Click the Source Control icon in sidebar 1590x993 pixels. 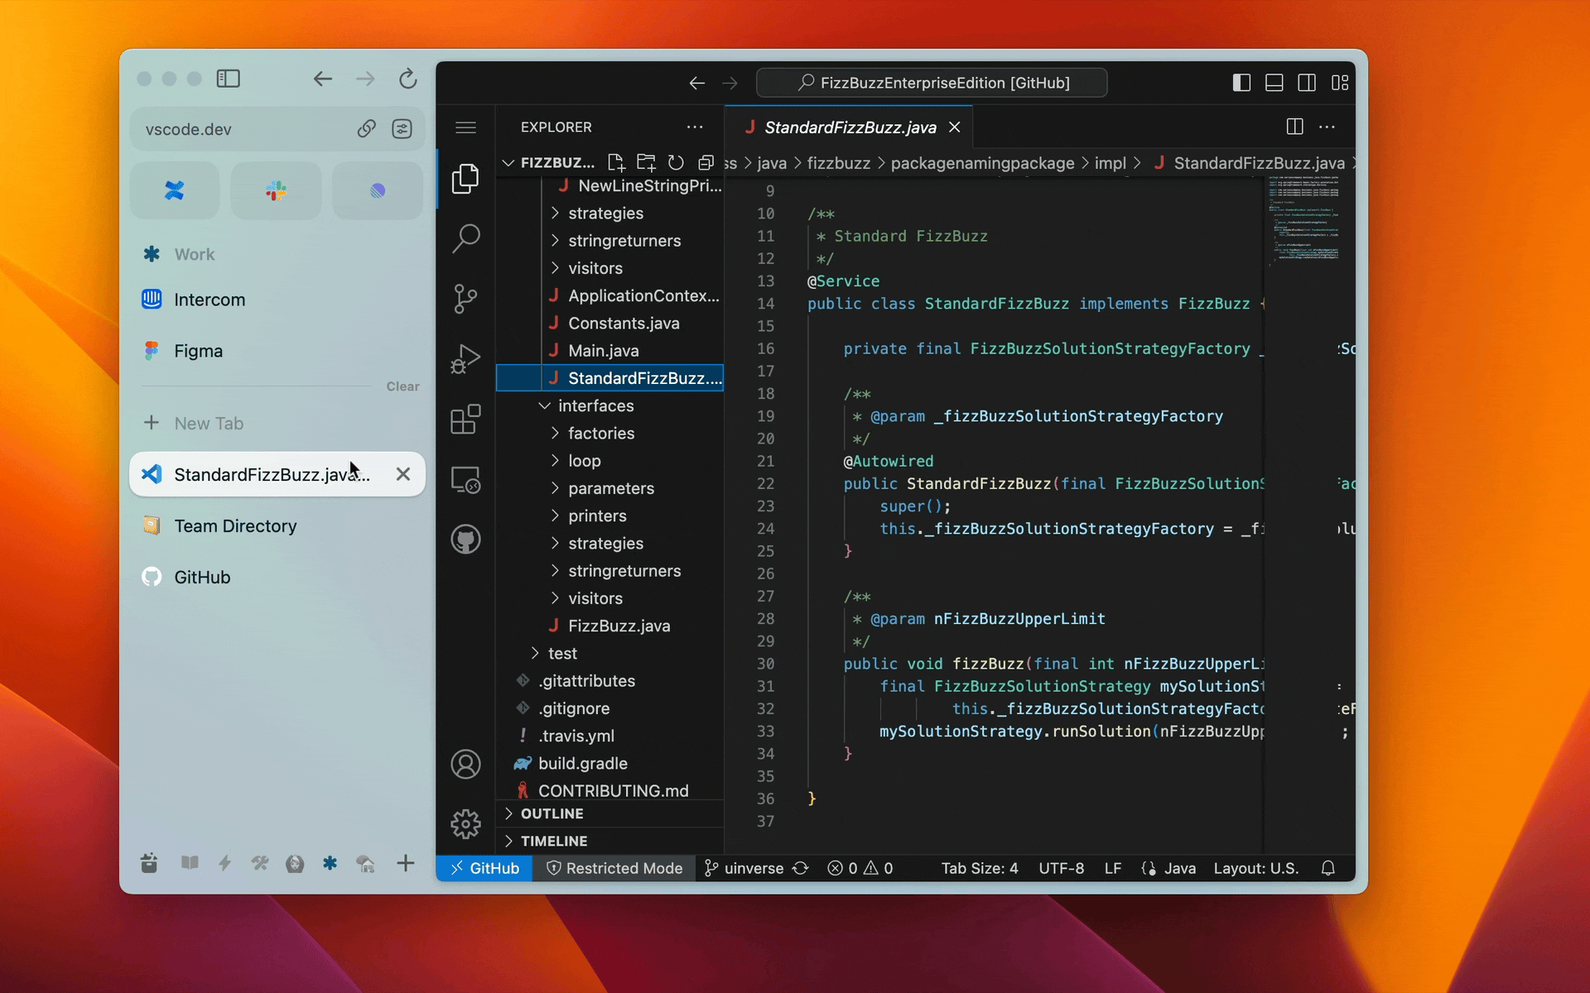pyautogui.click(x=466, y=297)
